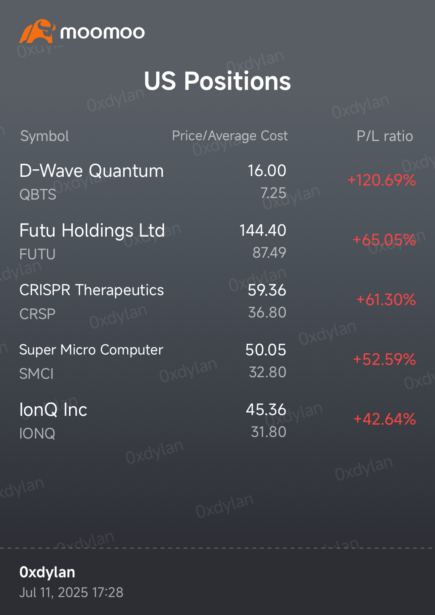Image resolution: width=435 pixels, height=615 pixels.
Task: Open the CRISPR Therapeutics position
Action: (x=217, y=302)
